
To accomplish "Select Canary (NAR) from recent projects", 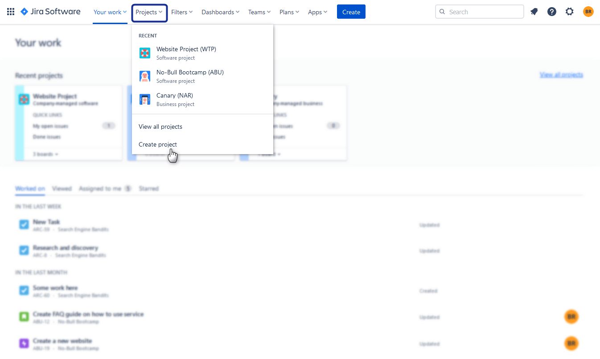I will pos(202,99).
